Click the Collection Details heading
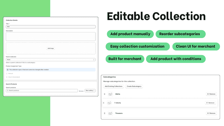The image size is (224, 126). click(x=12, y=20)
